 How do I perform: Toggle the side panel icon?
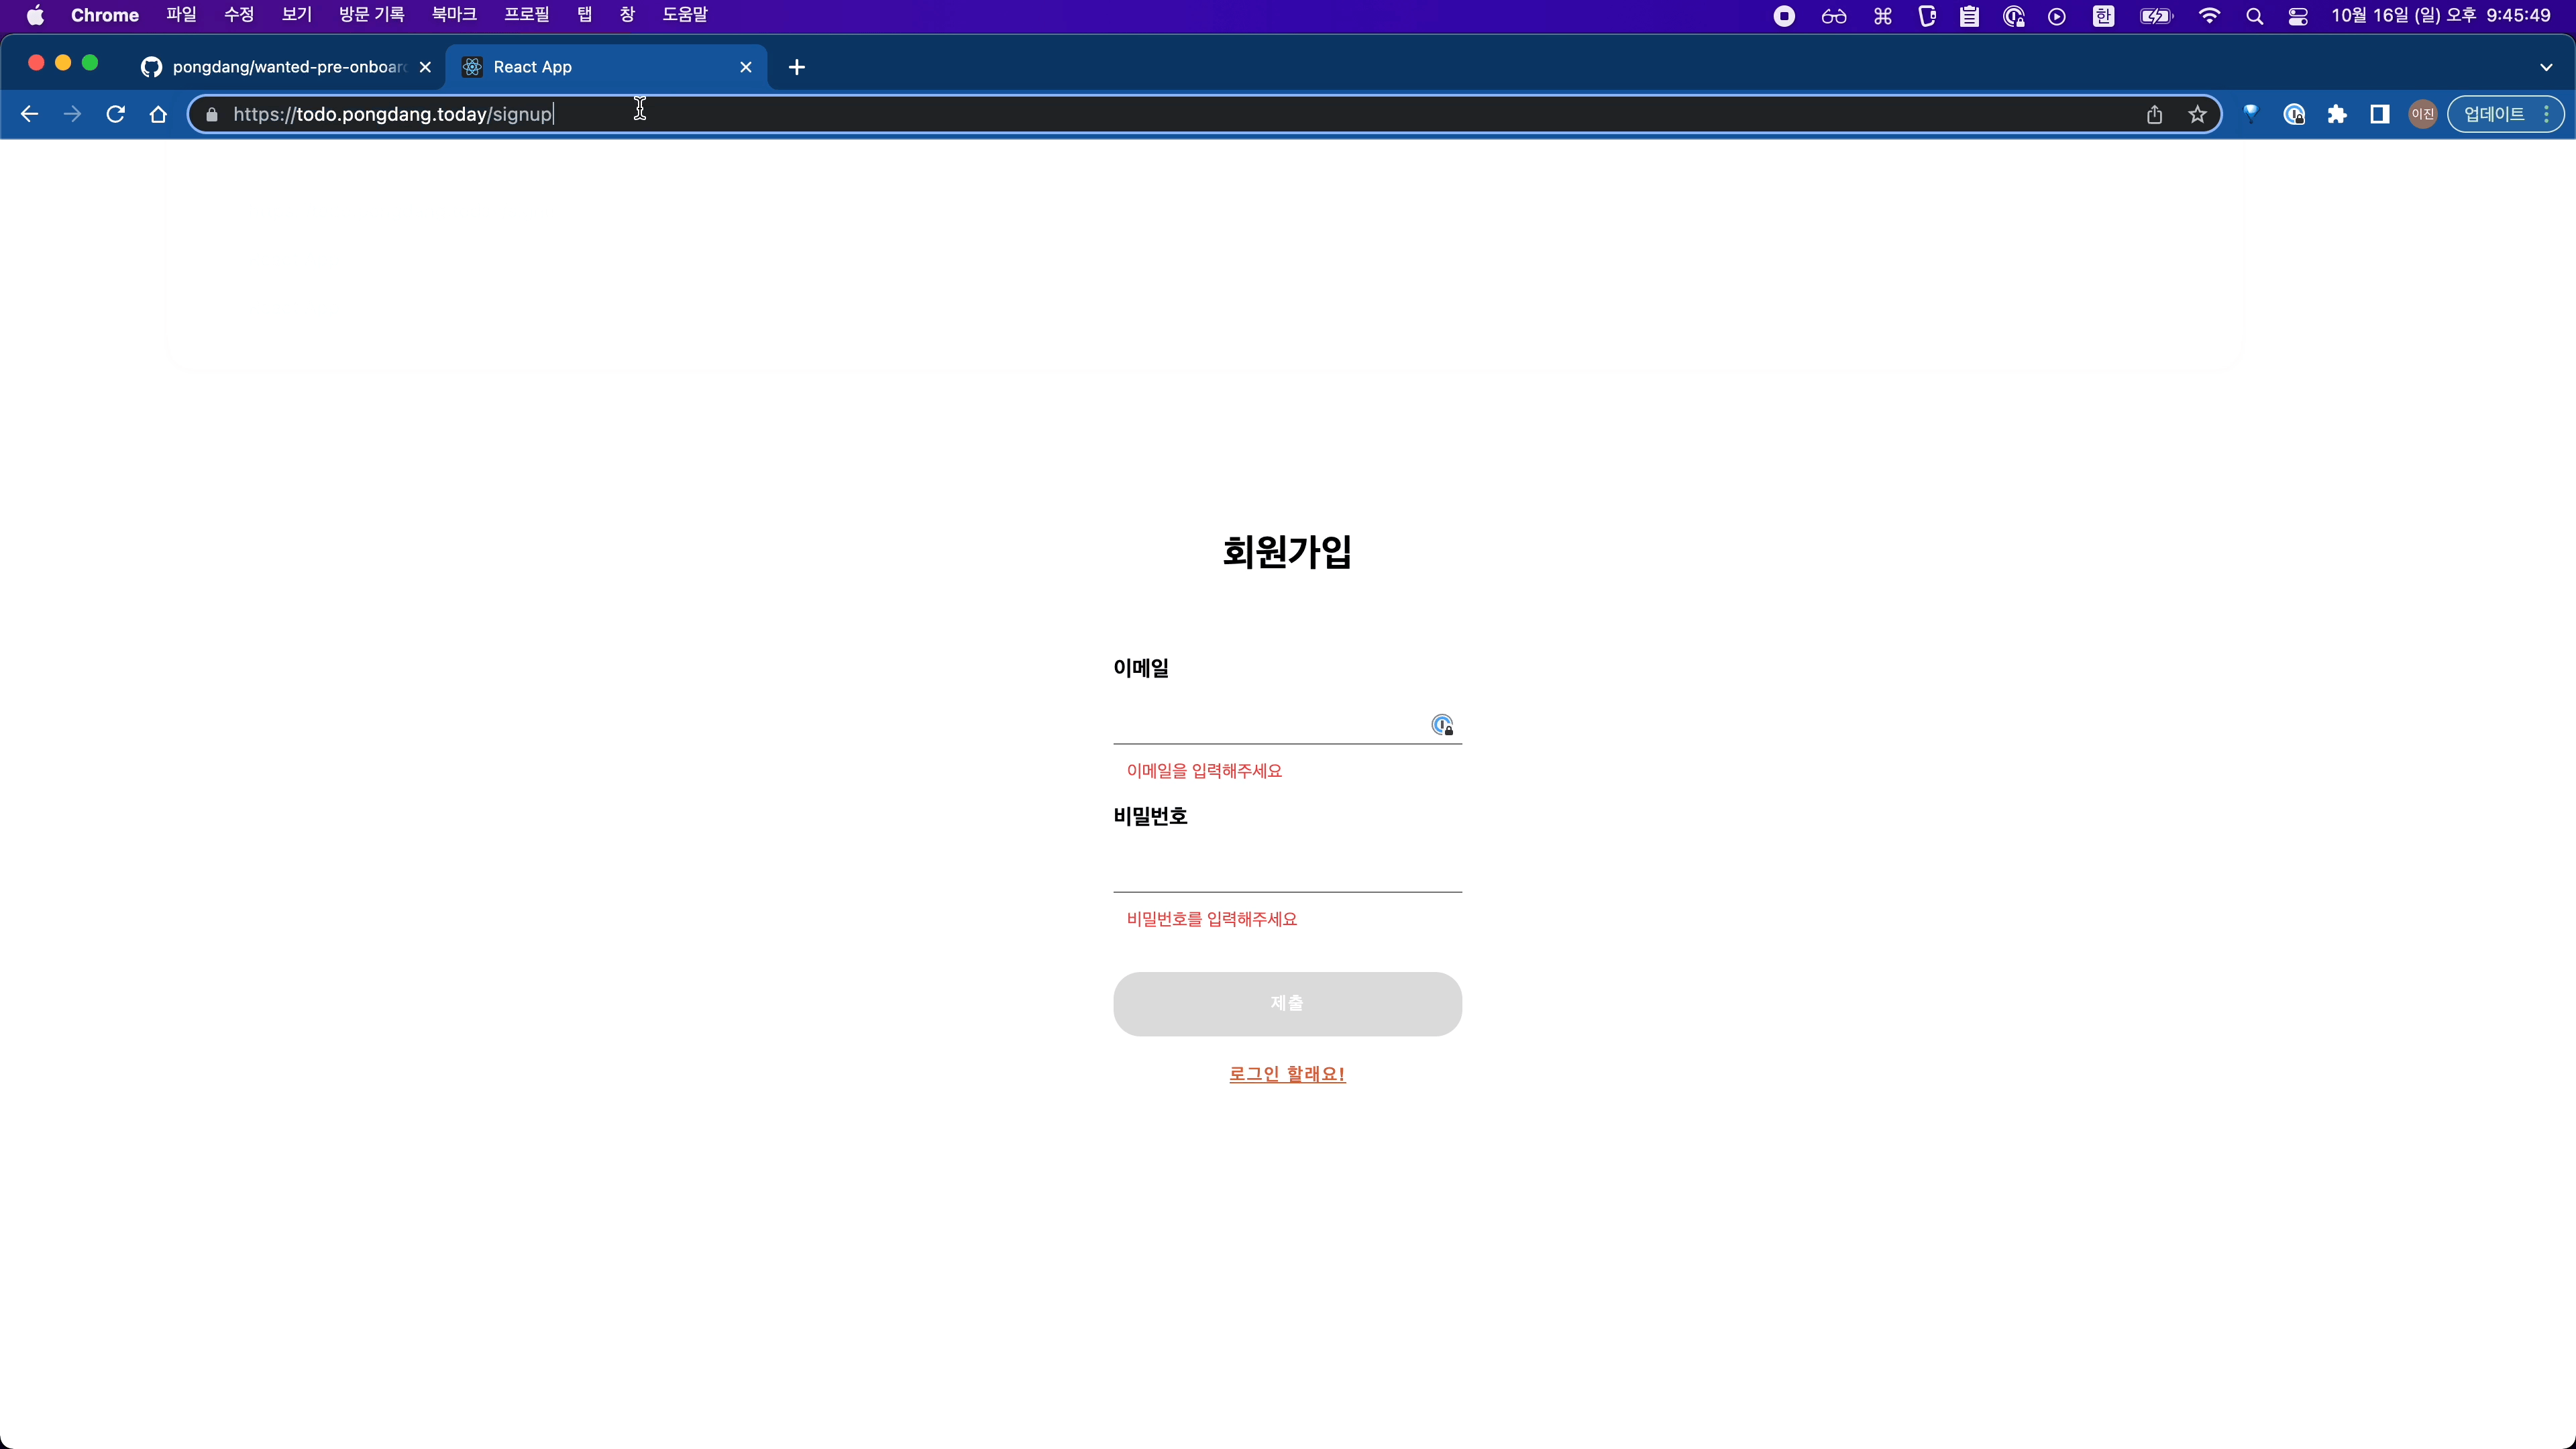tap(2380, 114)
